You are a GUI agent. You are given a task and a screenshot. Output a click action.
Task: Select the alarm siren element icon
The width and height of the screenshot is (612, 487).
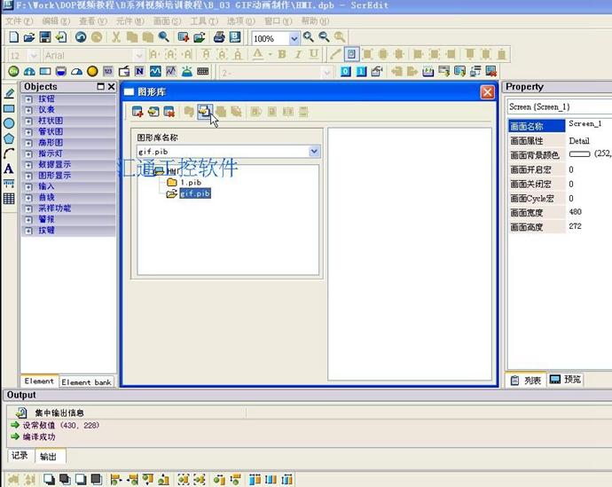pos(187,72)
